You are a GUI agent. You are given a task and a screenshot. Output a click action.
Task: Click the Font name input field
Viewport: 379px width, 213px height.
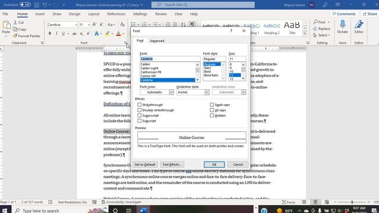[170, 59]
